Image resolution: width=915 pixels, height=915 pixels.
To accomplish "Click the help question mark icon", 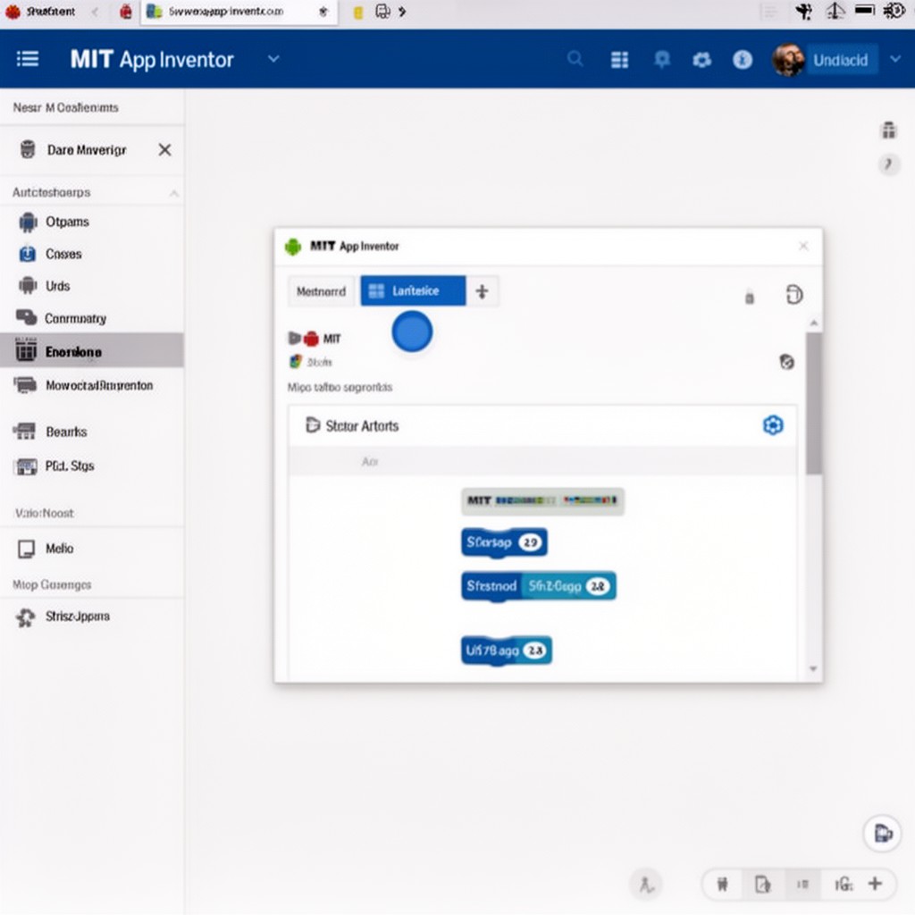I will pos(889,165).
